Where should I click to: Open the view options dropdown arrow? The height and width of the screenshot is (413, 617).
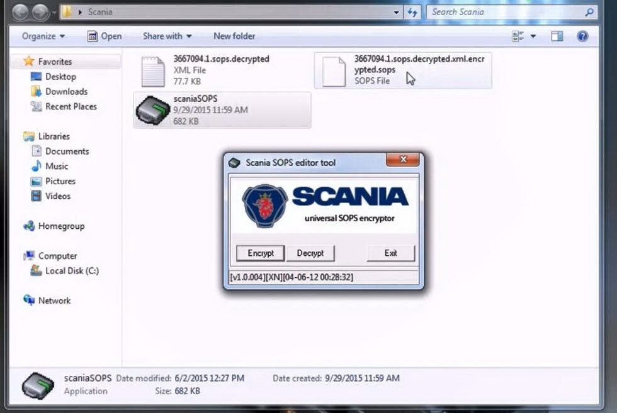tap(533, 36)
